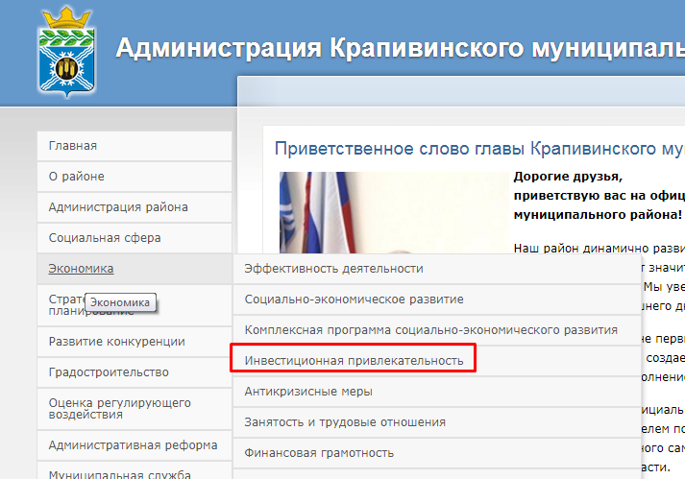Choose Эффективность деятельности submenu entry
Screen dimensions: 685x479
[x=437, y=269]
